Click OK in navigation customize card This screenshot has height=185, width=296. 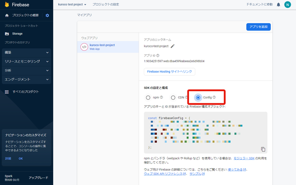click(x=21, y=158)
